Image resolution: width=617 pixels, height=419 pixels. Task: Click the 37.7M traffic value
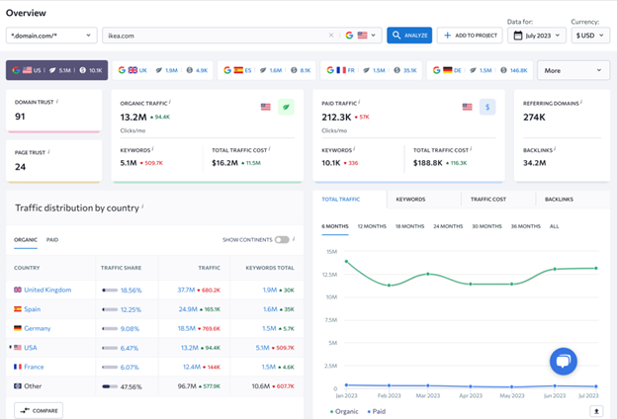(186, 290)
